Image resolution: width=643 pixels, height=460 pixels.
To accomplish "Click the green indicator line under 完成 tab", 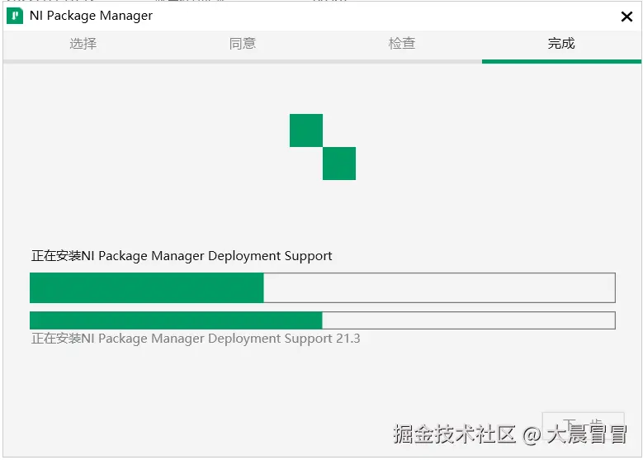I will coord(561,61).
